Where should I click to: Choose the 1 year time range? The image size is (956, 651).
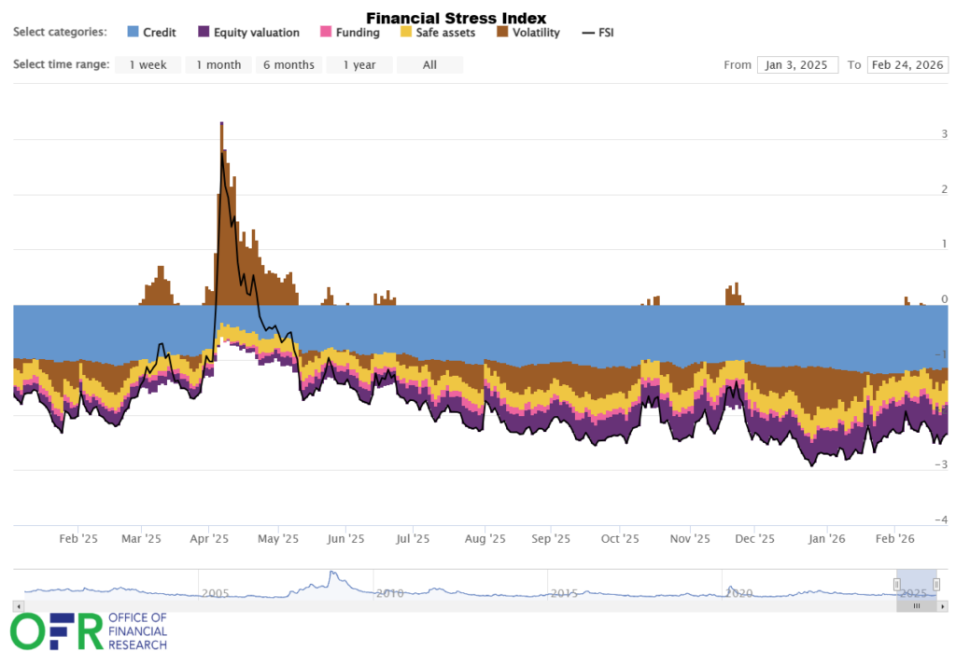[x=359, y=64]
